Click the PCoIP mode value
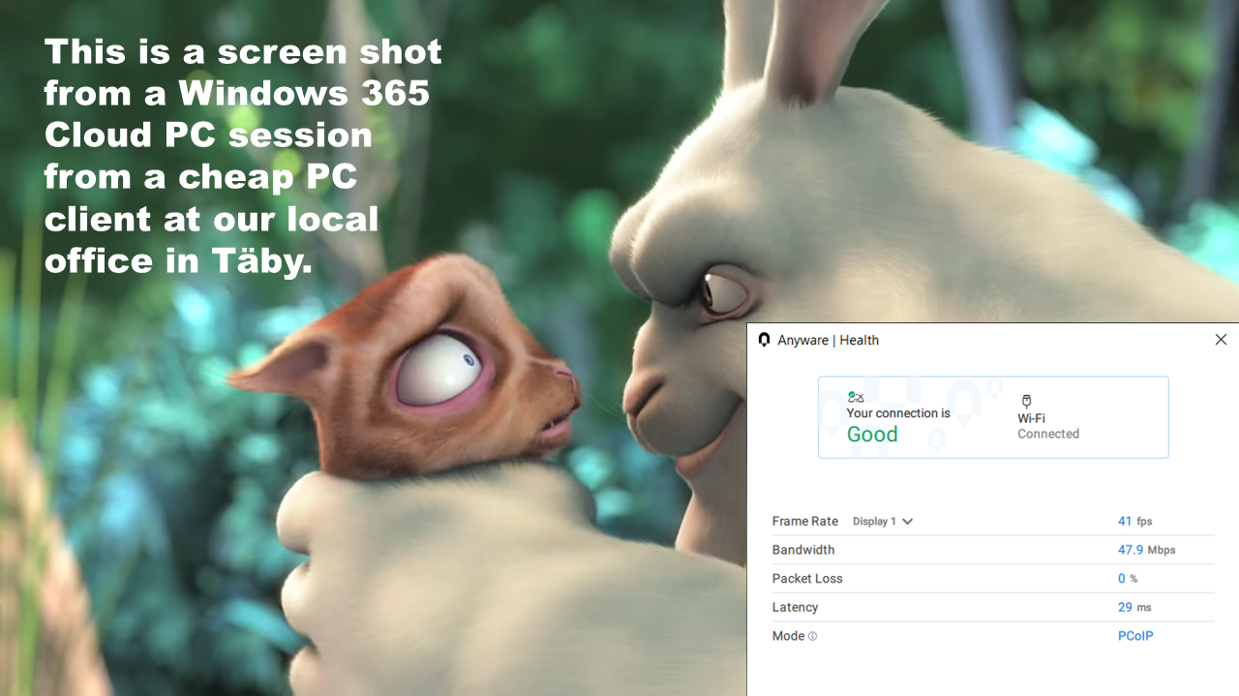The height and width of the screenshot is (696, 1239). 1135,636
